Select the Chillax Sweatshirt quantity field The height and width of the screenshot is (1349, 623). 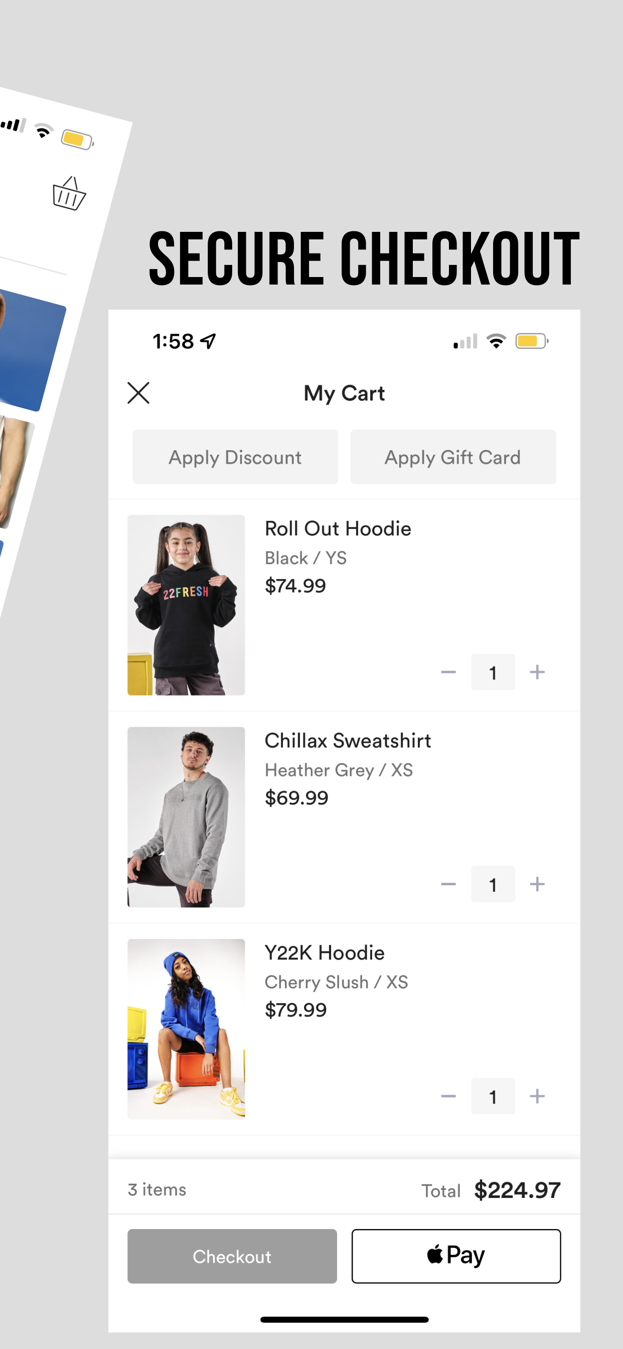(493, 884)
